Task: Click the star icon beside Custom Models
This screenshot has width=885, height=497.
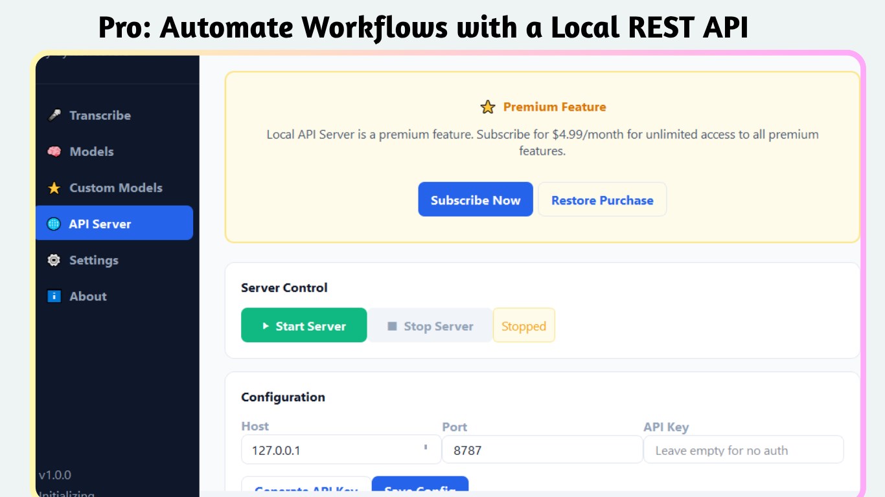Action: (x=54, y=188)
